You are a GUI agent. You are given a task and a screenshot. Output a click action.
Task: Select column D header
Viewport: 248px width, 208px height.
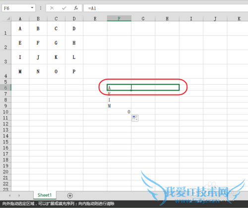(x=74, y=19)
